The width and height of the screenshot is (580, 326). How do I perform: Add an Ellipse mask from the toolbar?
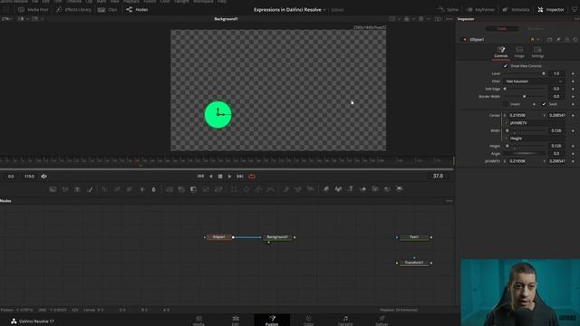click(x=246, y=189)
